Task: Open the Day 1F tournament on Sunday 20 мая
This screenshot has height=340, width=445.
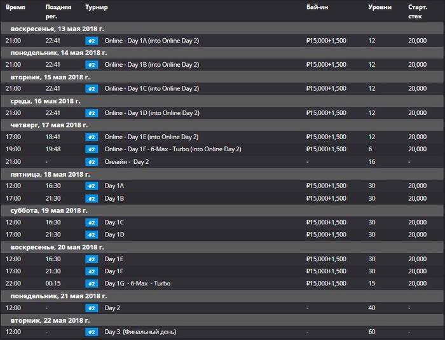Action: [x=115, y=271]
